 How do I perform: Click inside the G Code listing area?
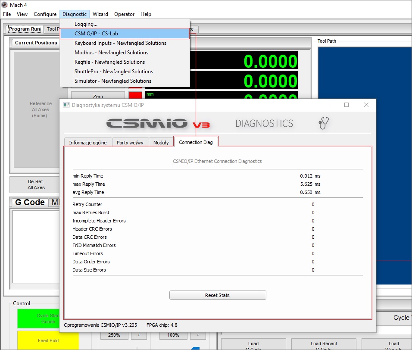click(x=36, y=247)
